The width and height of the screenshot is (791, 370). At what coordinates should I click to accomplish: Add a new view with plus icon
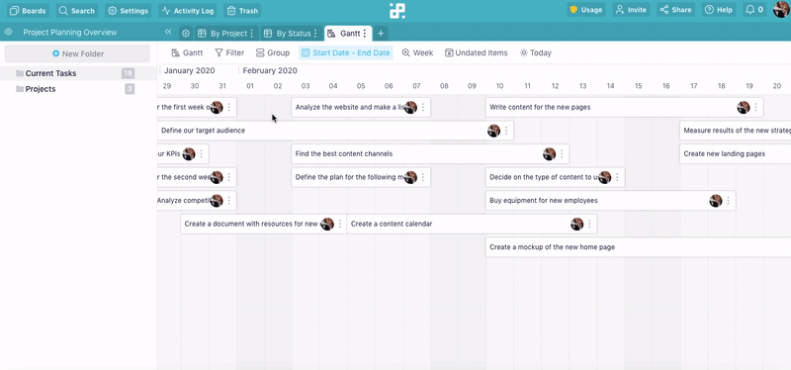point(381,34)
